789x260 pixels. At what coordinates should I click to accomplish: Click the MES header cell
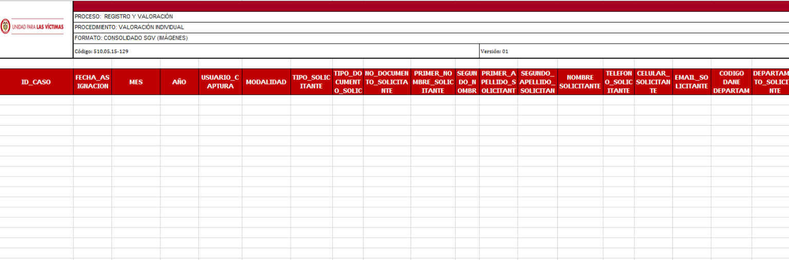point(136,82)
